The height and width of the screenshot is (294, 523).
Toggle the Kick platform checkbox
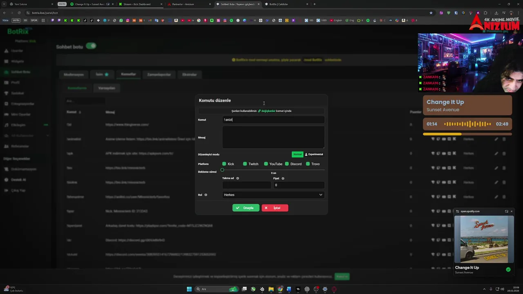[224, 164]
